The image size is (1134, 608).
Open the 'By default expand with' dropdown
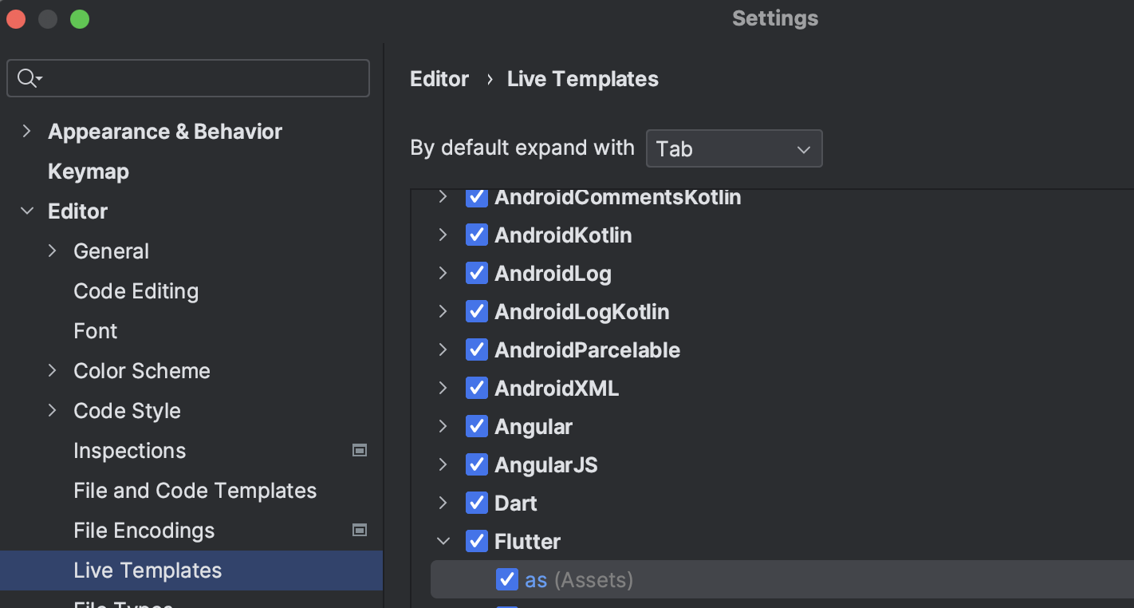pos(734,149)
